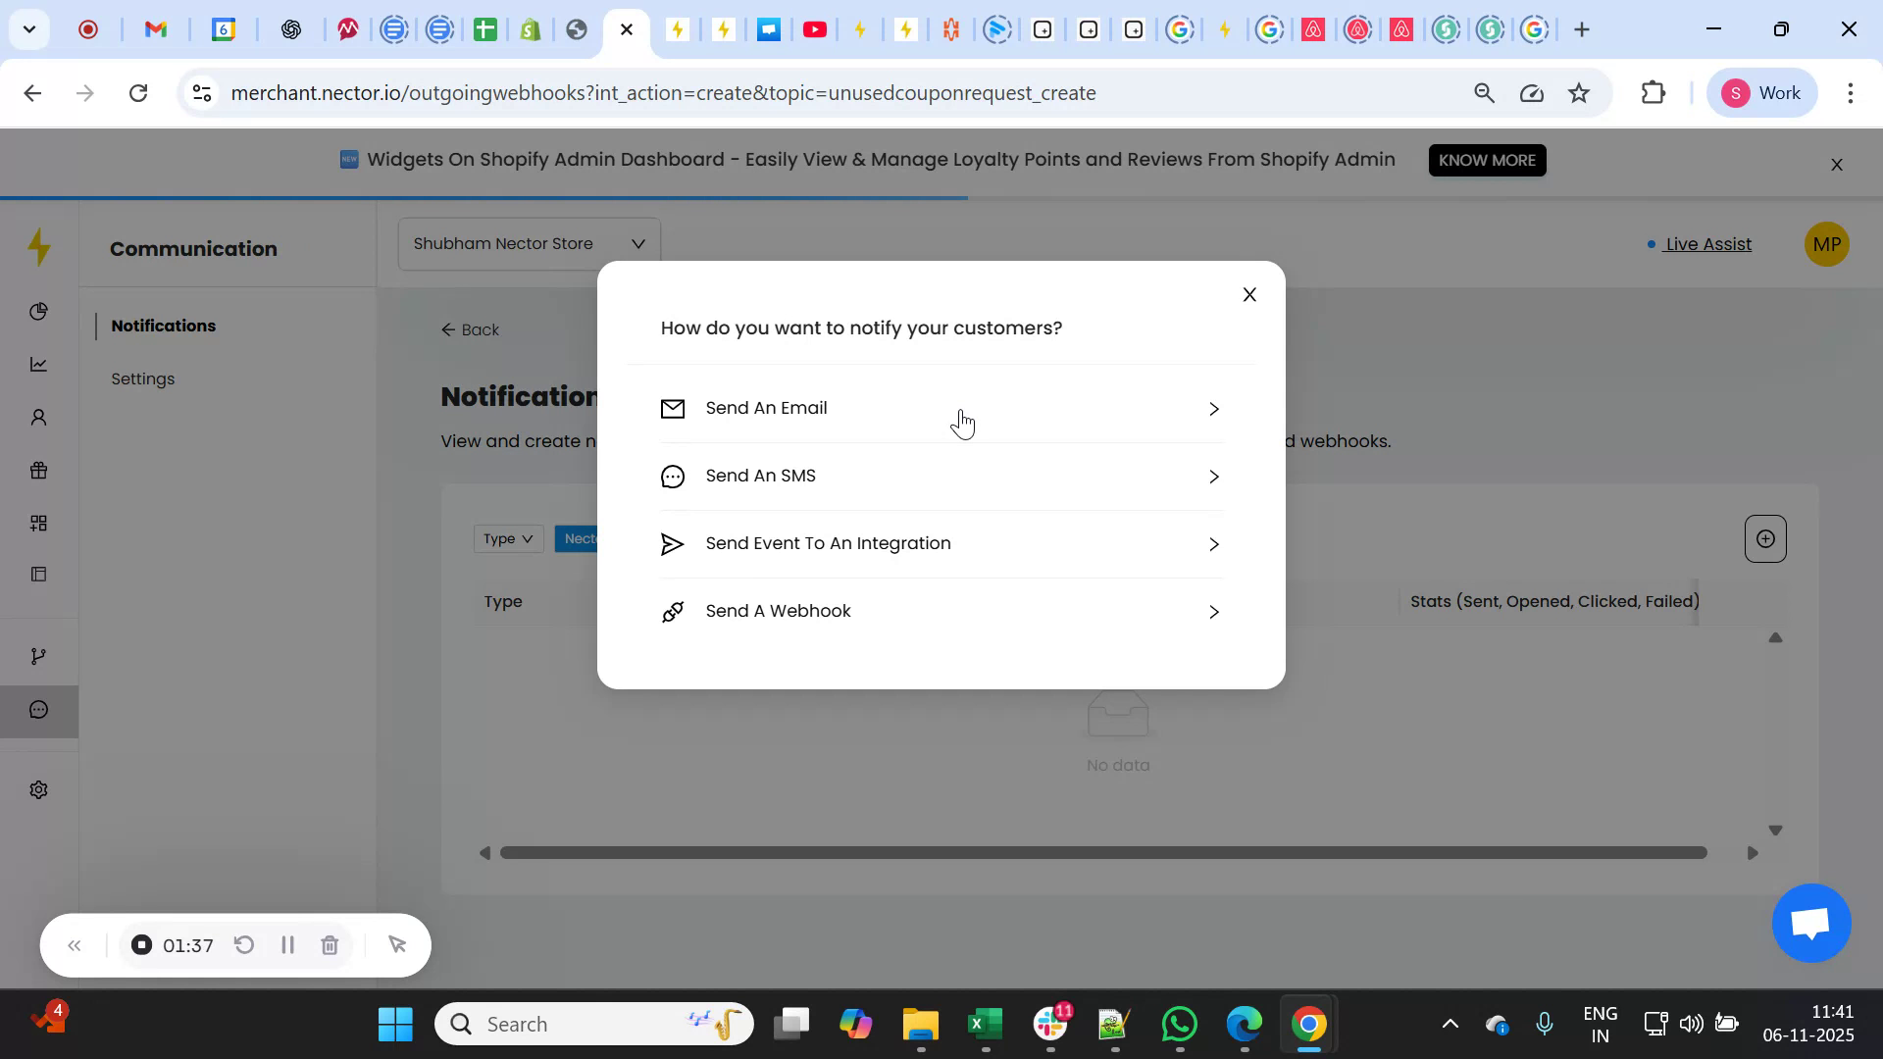Expand the Send An SMS option chevron
The image size is (1883, 1059).
pos(1213,477)
